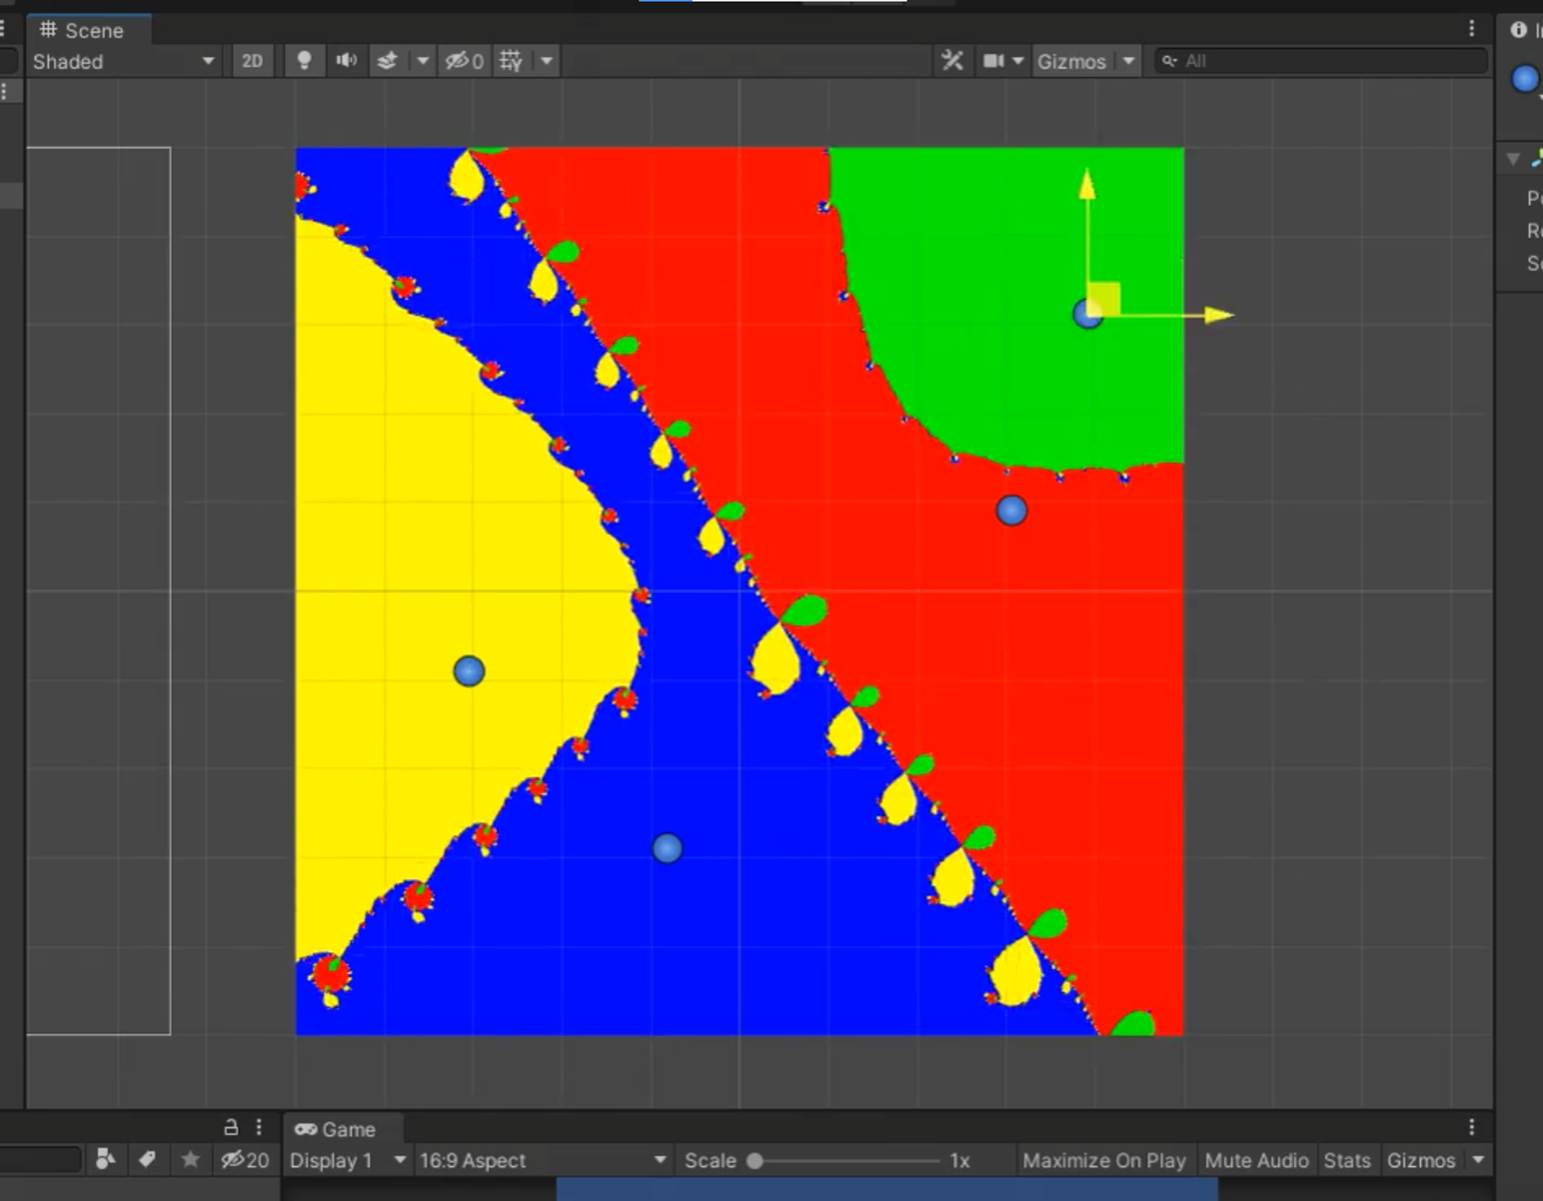
Task: Toggle the grid snapping visibility icon
Action: point(511,61)
